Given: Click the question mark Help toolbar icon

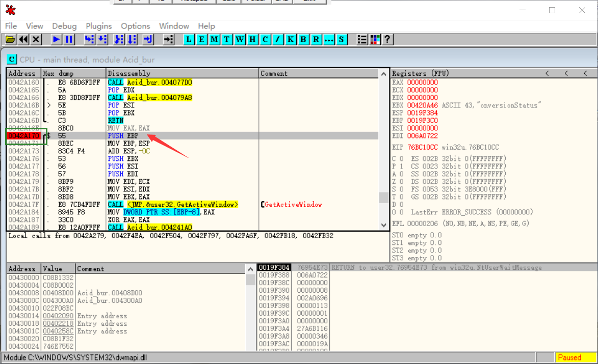Looking at the screenshot, I should point(387,39).
